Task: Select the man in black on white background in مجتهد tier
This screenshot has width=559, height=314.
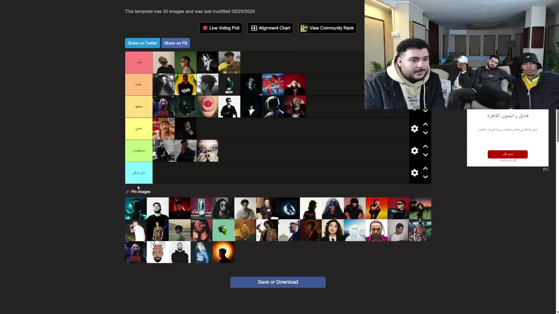Action: [229, 106]
